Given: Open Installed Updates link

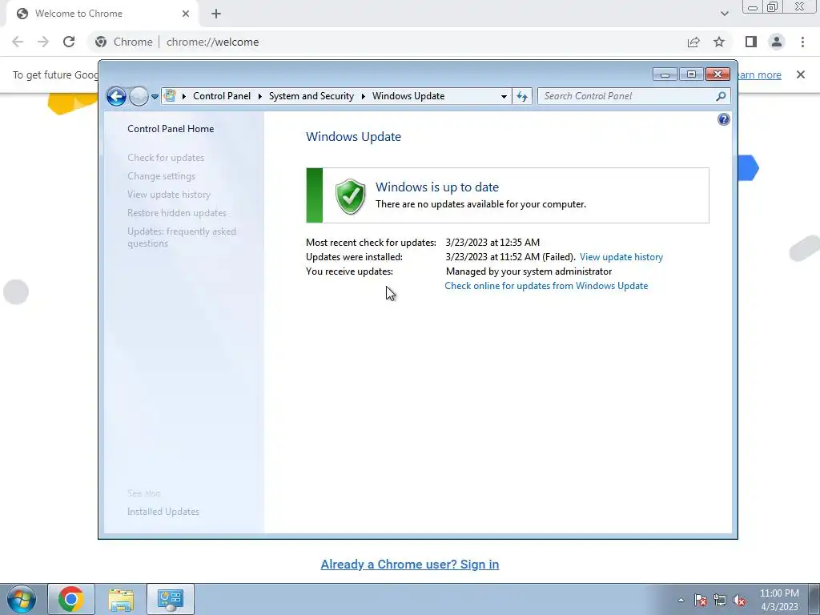Looking at the screenshot, I should [163, 512].
